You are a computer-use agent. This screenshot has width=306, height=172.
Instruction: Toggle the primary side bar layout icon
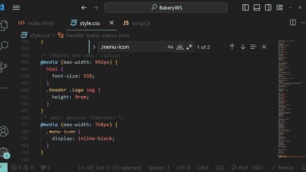245,8
